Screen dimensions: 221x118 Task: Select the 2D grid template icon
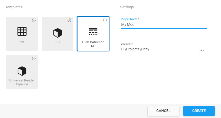coord(22,31)
